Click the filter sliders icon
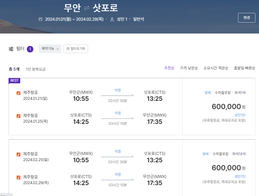The width and height of the screenshot is (259, 196). pyautogui.click(x=11, y=49)
